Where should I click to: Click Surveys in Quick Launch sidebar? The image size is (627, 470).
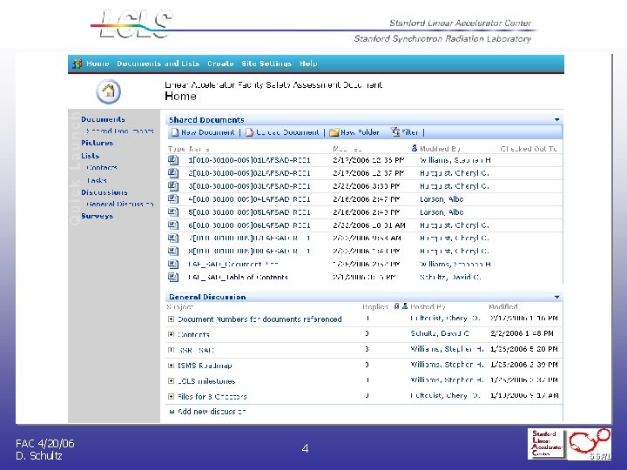(98, 216)
